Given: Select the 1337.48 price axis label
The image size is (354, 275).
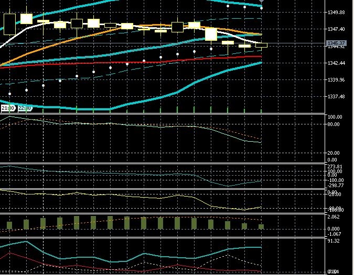Looking at the screenshot, I should (x=336, y=97).
